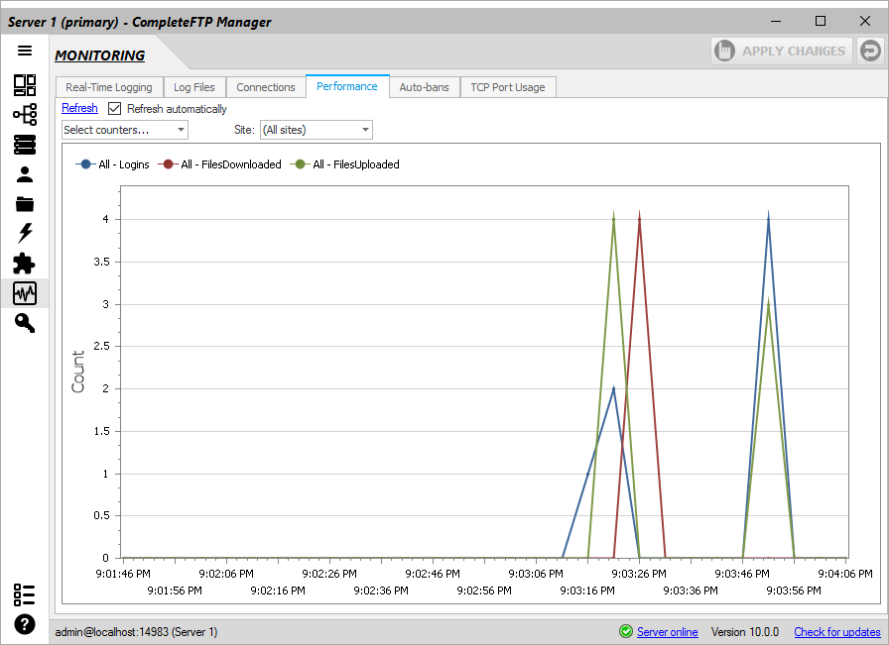The height and width of the screenshot is (645, 889).
Task: Click the discard changes undo arrow button
Action: pyautogui.click(x=870, y=51)
